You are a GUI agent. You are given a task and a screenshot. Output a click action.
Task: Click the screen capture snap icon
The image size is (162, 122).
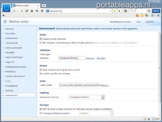coord(153,15)
